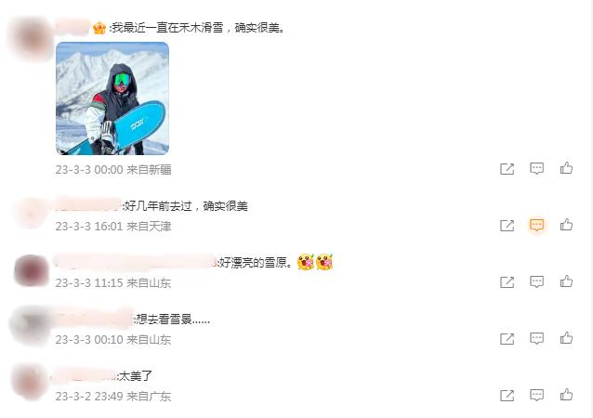This screenshot has height=418, width=593.
Task: Like the 好几年前去过 comment
Action: (566, 225)
